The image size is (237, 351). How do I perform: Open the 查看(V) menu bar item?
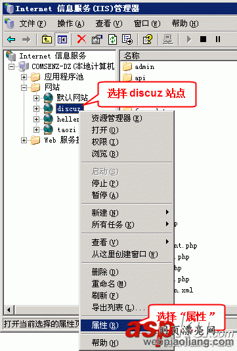point(109,23)
